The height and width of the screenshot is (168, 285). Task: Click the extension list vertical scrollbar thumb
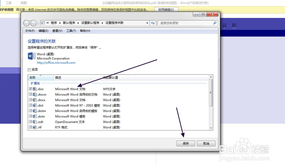(x=211, y=93)
